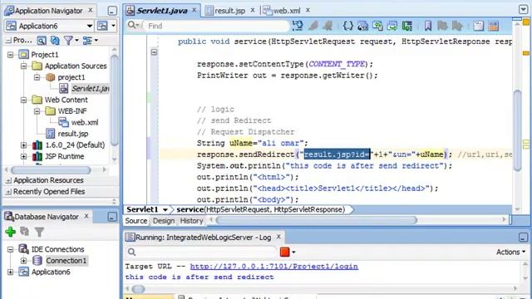Click the Find input field
Screen dimensions: 532x299
click(x=216, y=26)
